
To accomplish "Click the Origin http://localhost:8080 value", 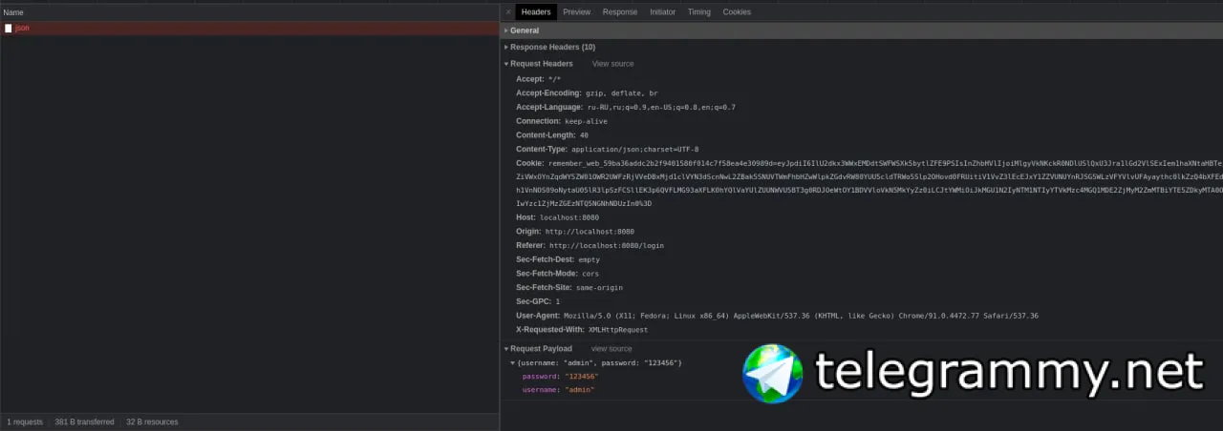I will point(590,232).
